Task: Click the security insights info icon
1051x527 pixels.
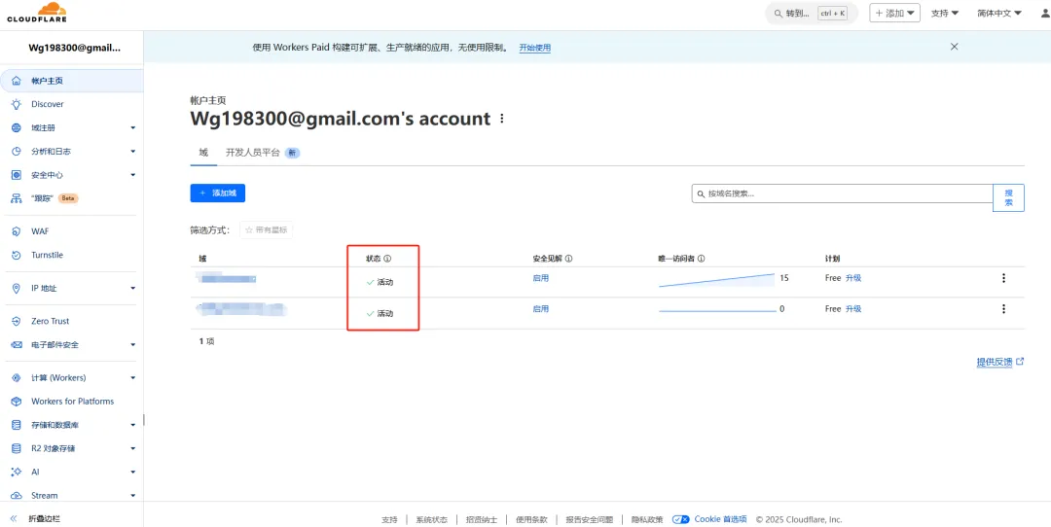Action: [x=568, y=258]
